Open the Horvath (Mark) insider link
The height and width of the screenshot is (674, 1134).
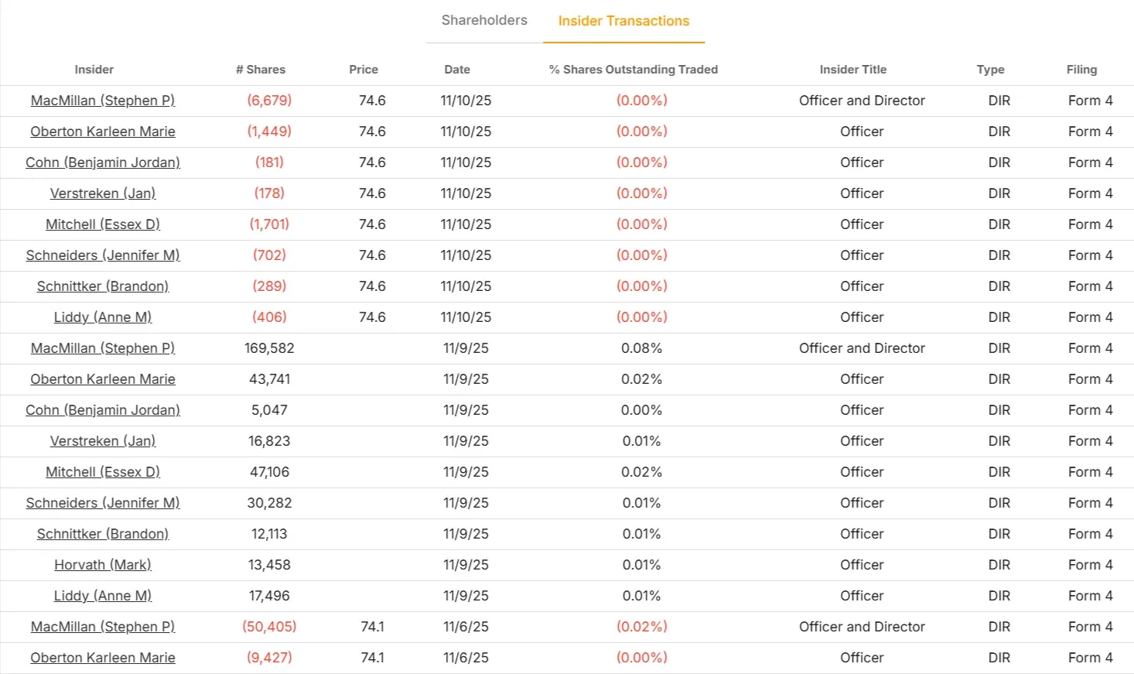coord(103,565)
